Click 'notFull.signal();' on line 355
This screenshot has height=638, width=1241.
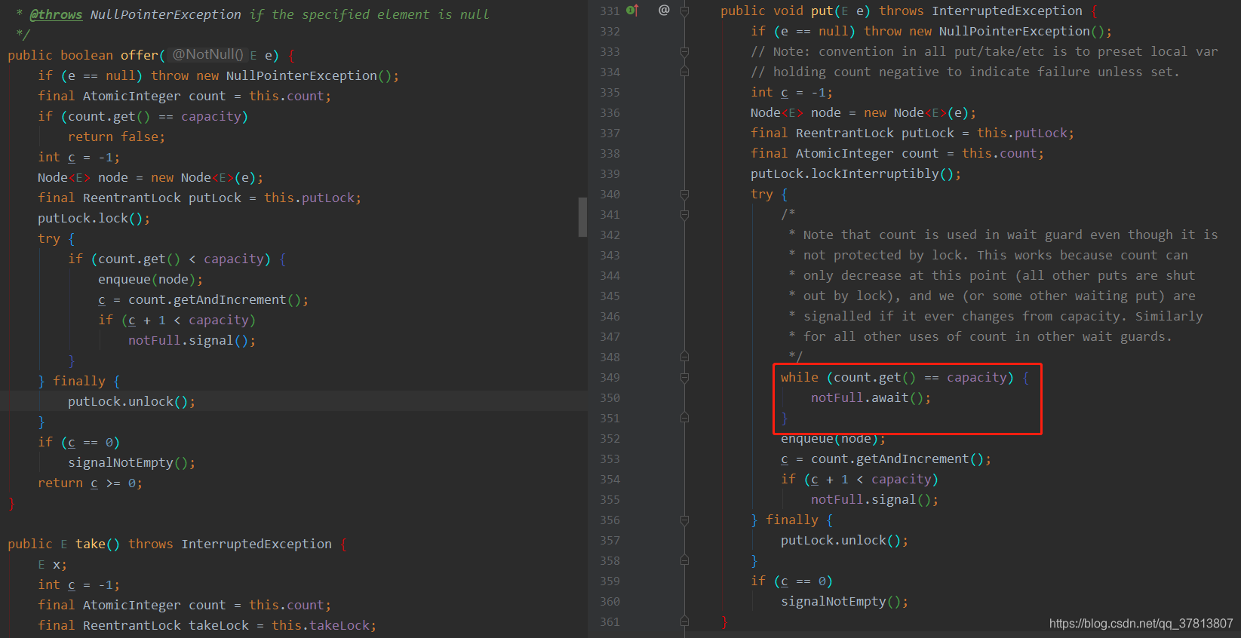point(874,499)
